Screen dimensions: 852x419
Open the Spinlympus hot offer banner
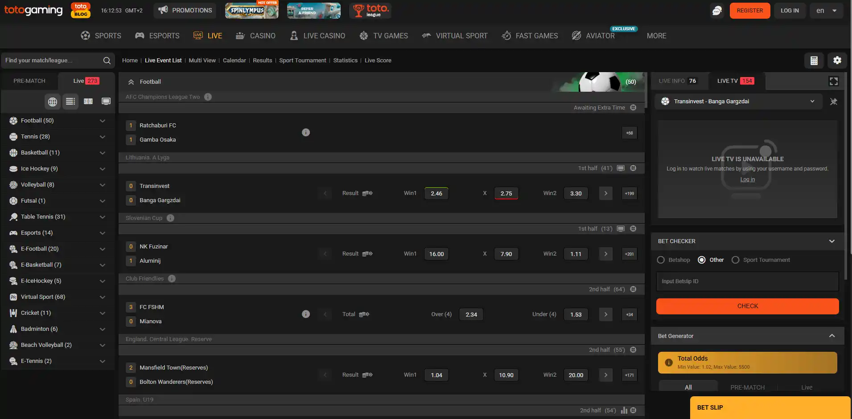click(252, 10)
